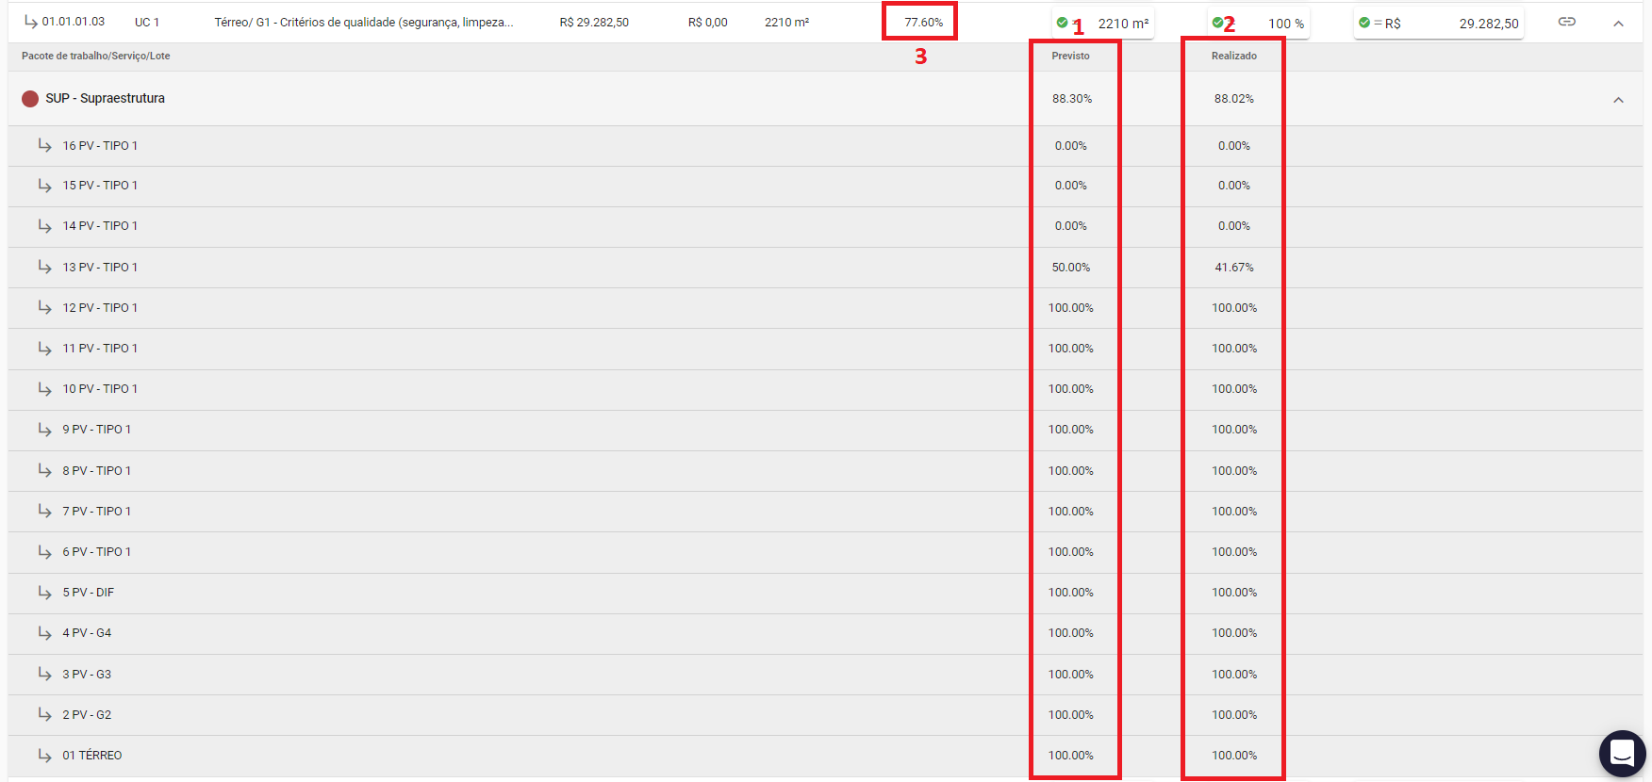The height and width of the screenshot is (782, 1652).
Task: Select the 5 PV - DIF row label
Action: (x=89, y=592)
